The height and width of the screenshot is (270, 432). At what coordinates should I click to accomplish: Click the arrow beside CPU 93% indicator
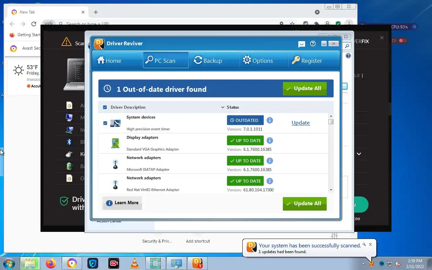pos(414,27)
